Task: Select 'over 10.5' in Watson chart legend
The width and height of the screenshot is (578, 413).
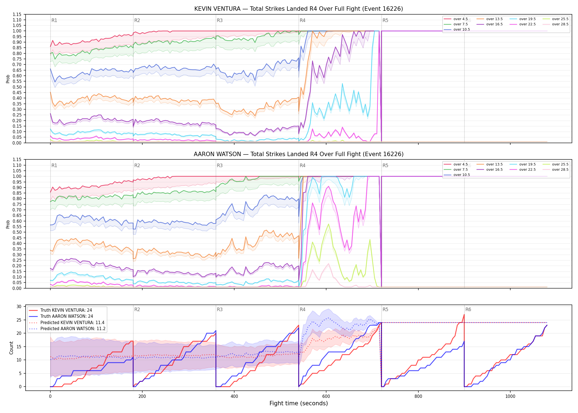Action: click(462, 175)
